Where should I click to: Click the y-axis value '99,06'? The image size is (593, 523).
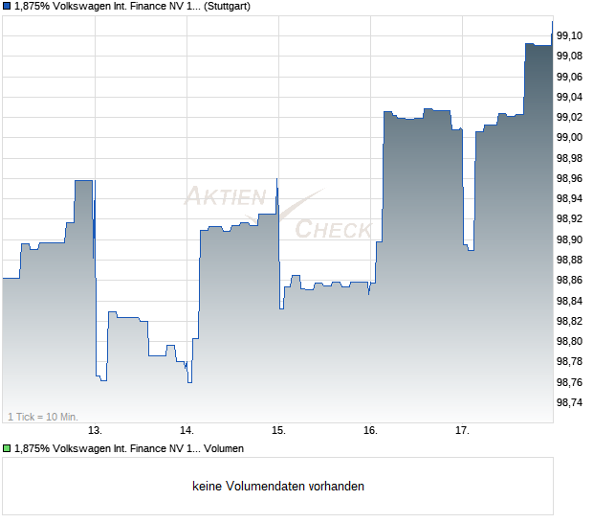[569, 77]
